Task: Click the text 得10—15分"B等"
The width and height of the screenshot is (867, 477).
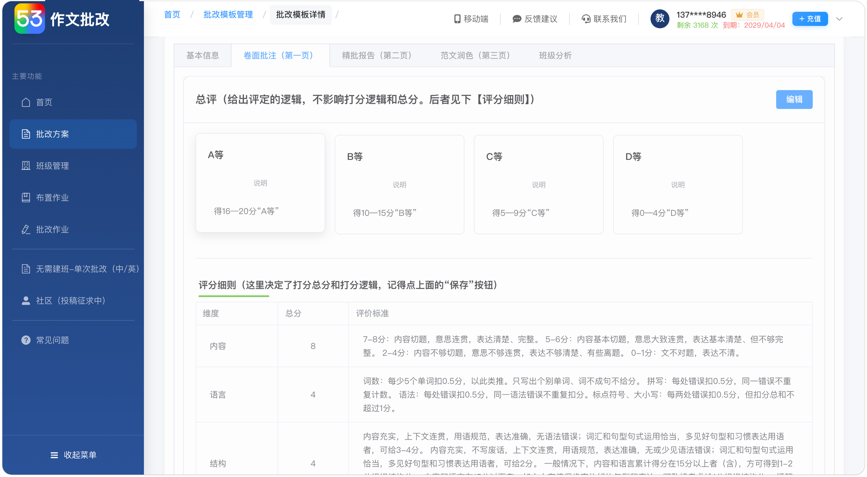Action: (x=384, y=213)
